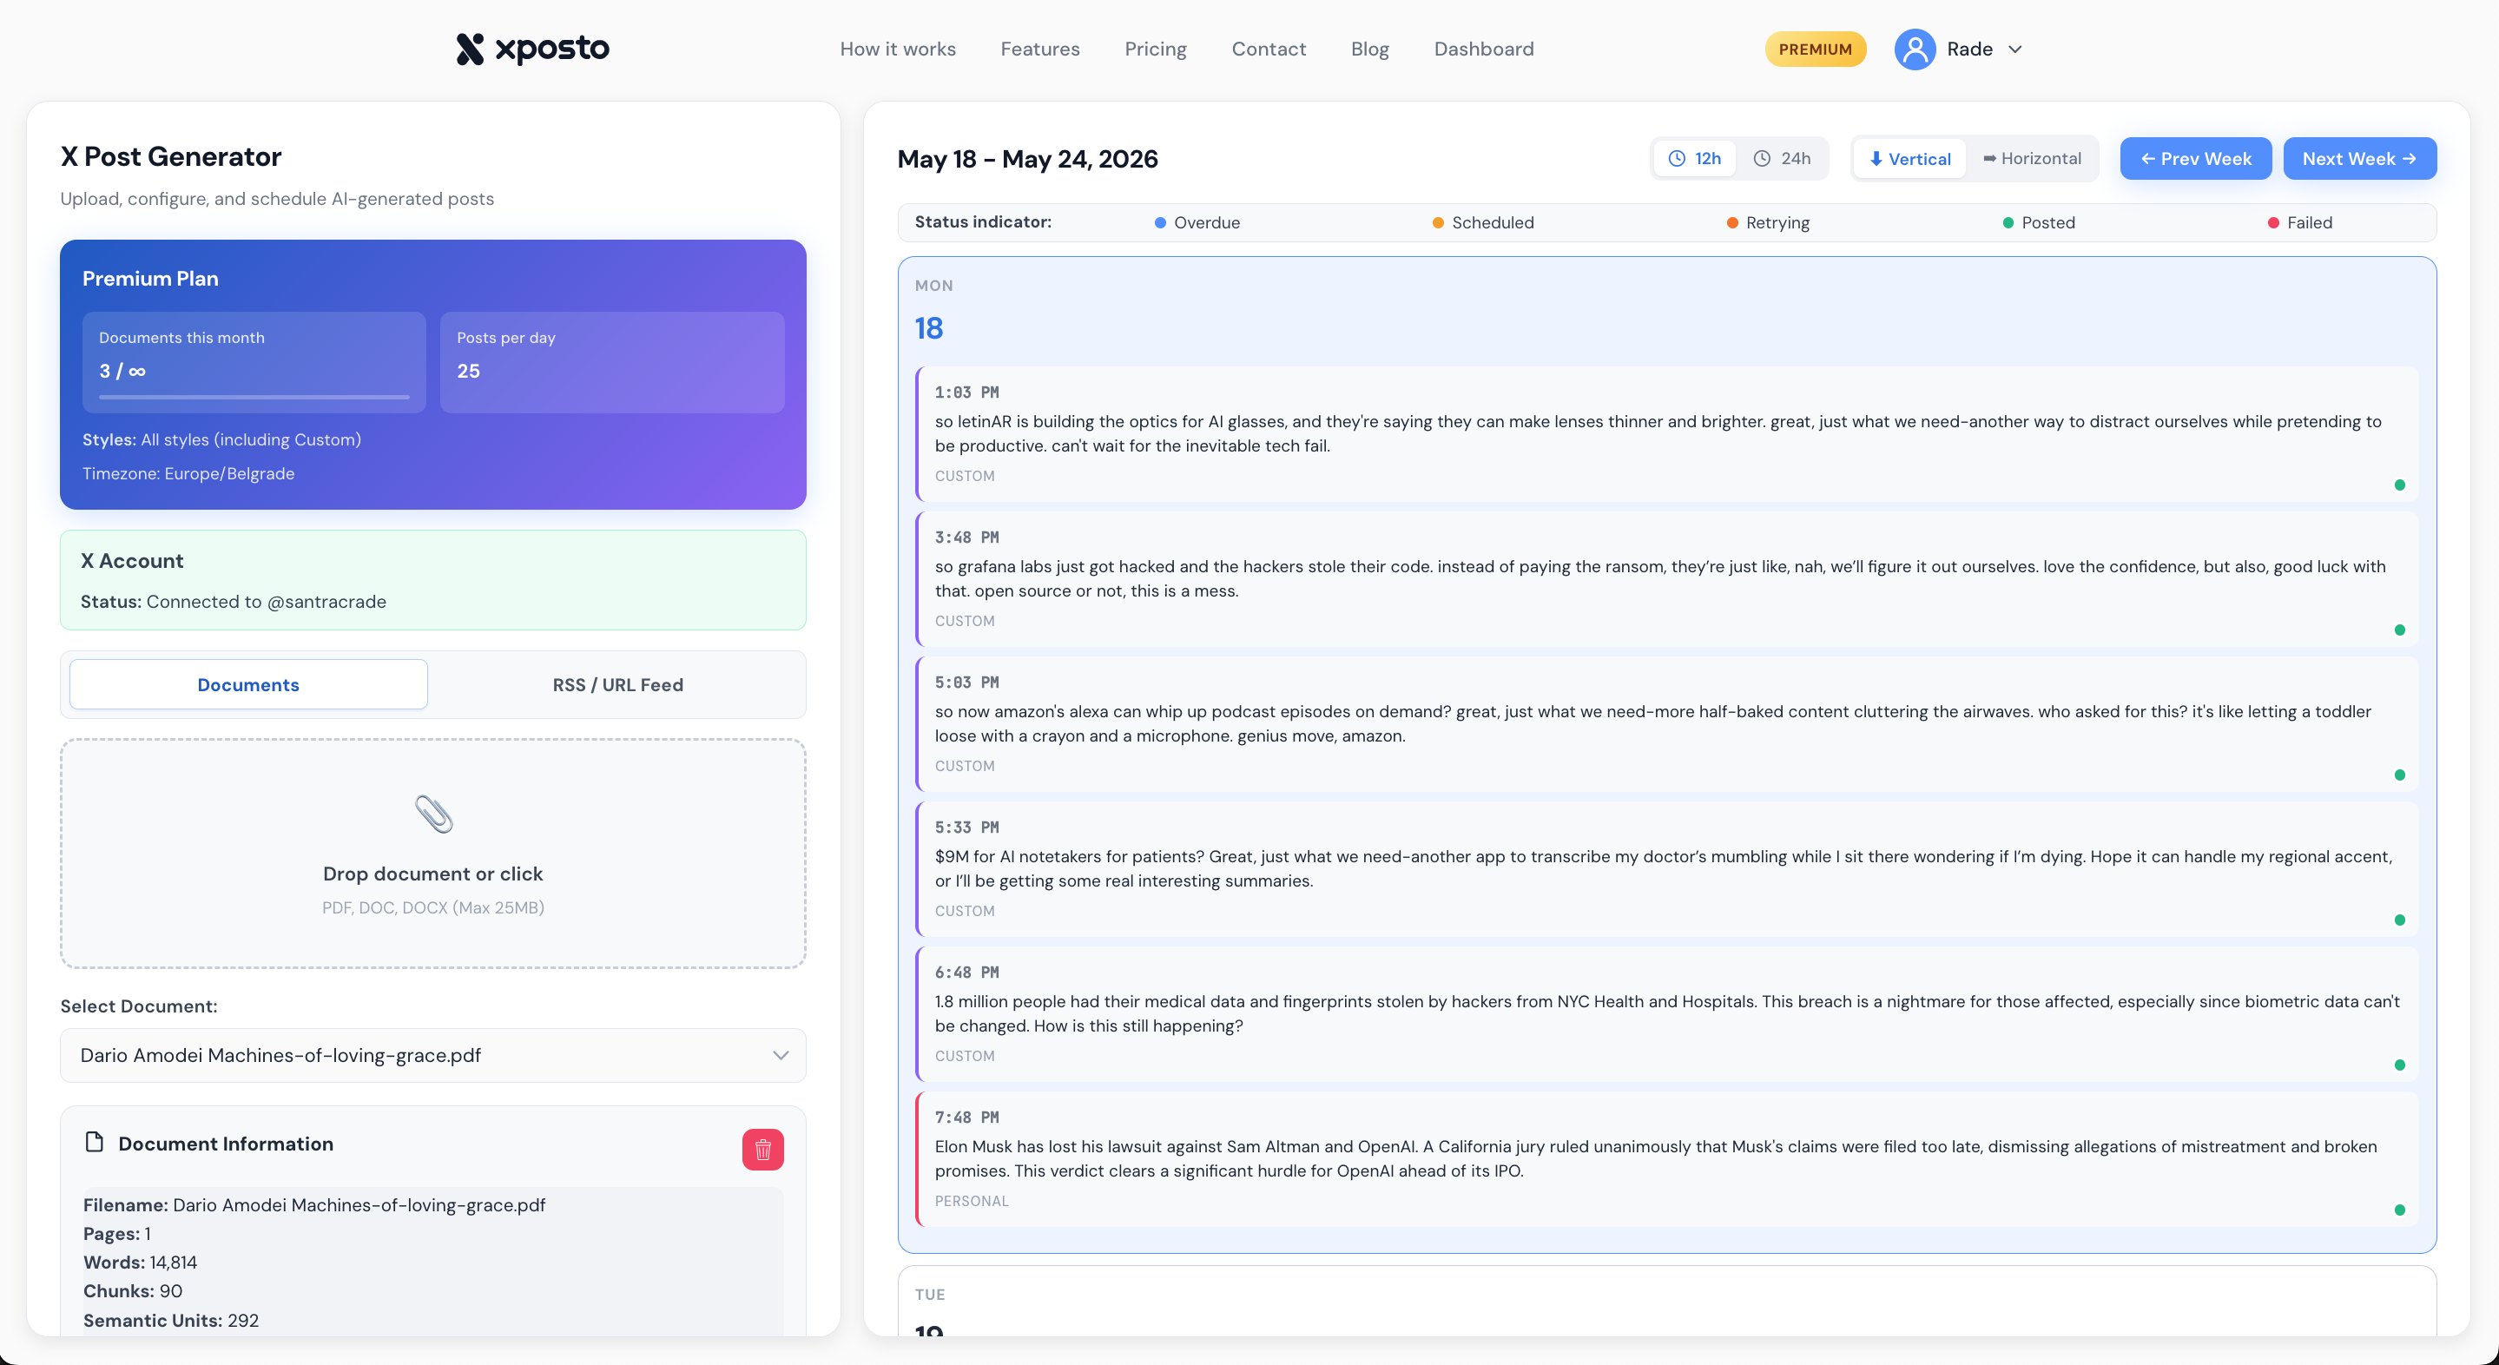Click the Overdue blue status dot

point(1159,222)
